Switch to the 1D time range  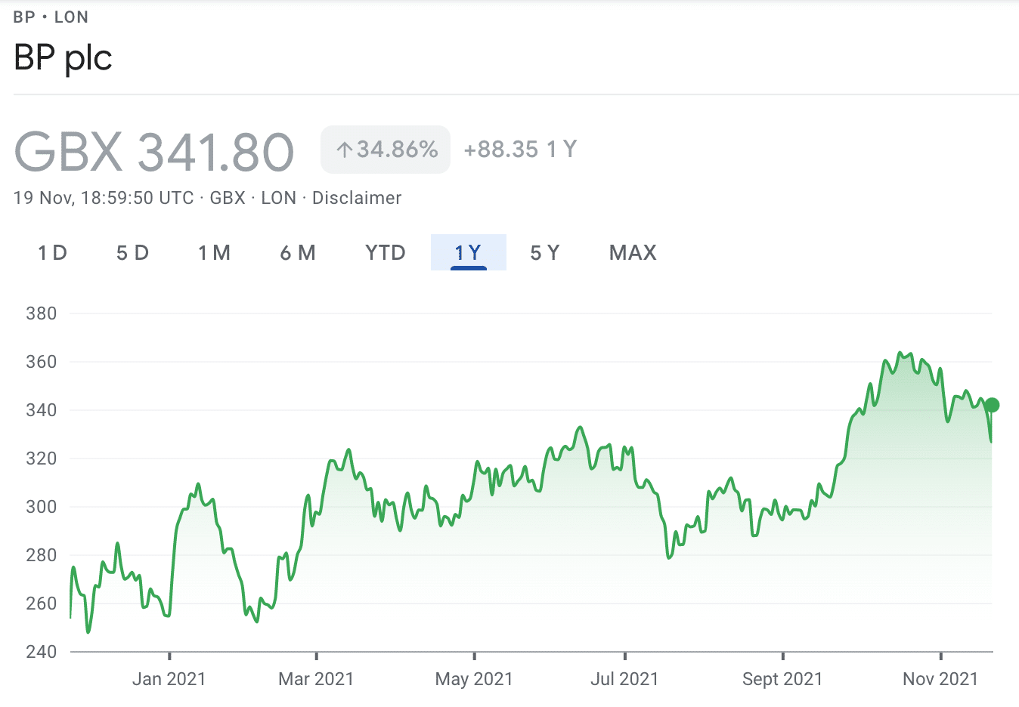tap(51, 253)
